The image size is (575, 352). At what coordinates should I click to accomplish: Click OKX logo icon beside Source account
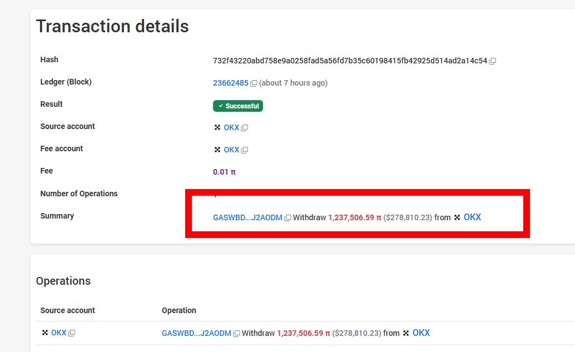(217, 127)
